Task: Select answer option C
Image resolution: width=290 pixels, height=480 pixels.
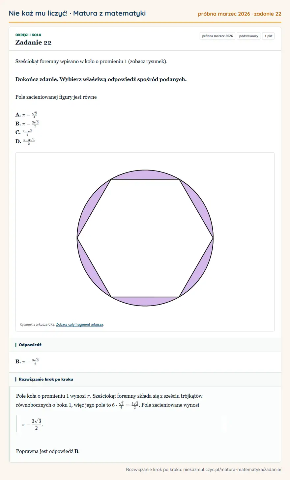Action: [24, 132]
